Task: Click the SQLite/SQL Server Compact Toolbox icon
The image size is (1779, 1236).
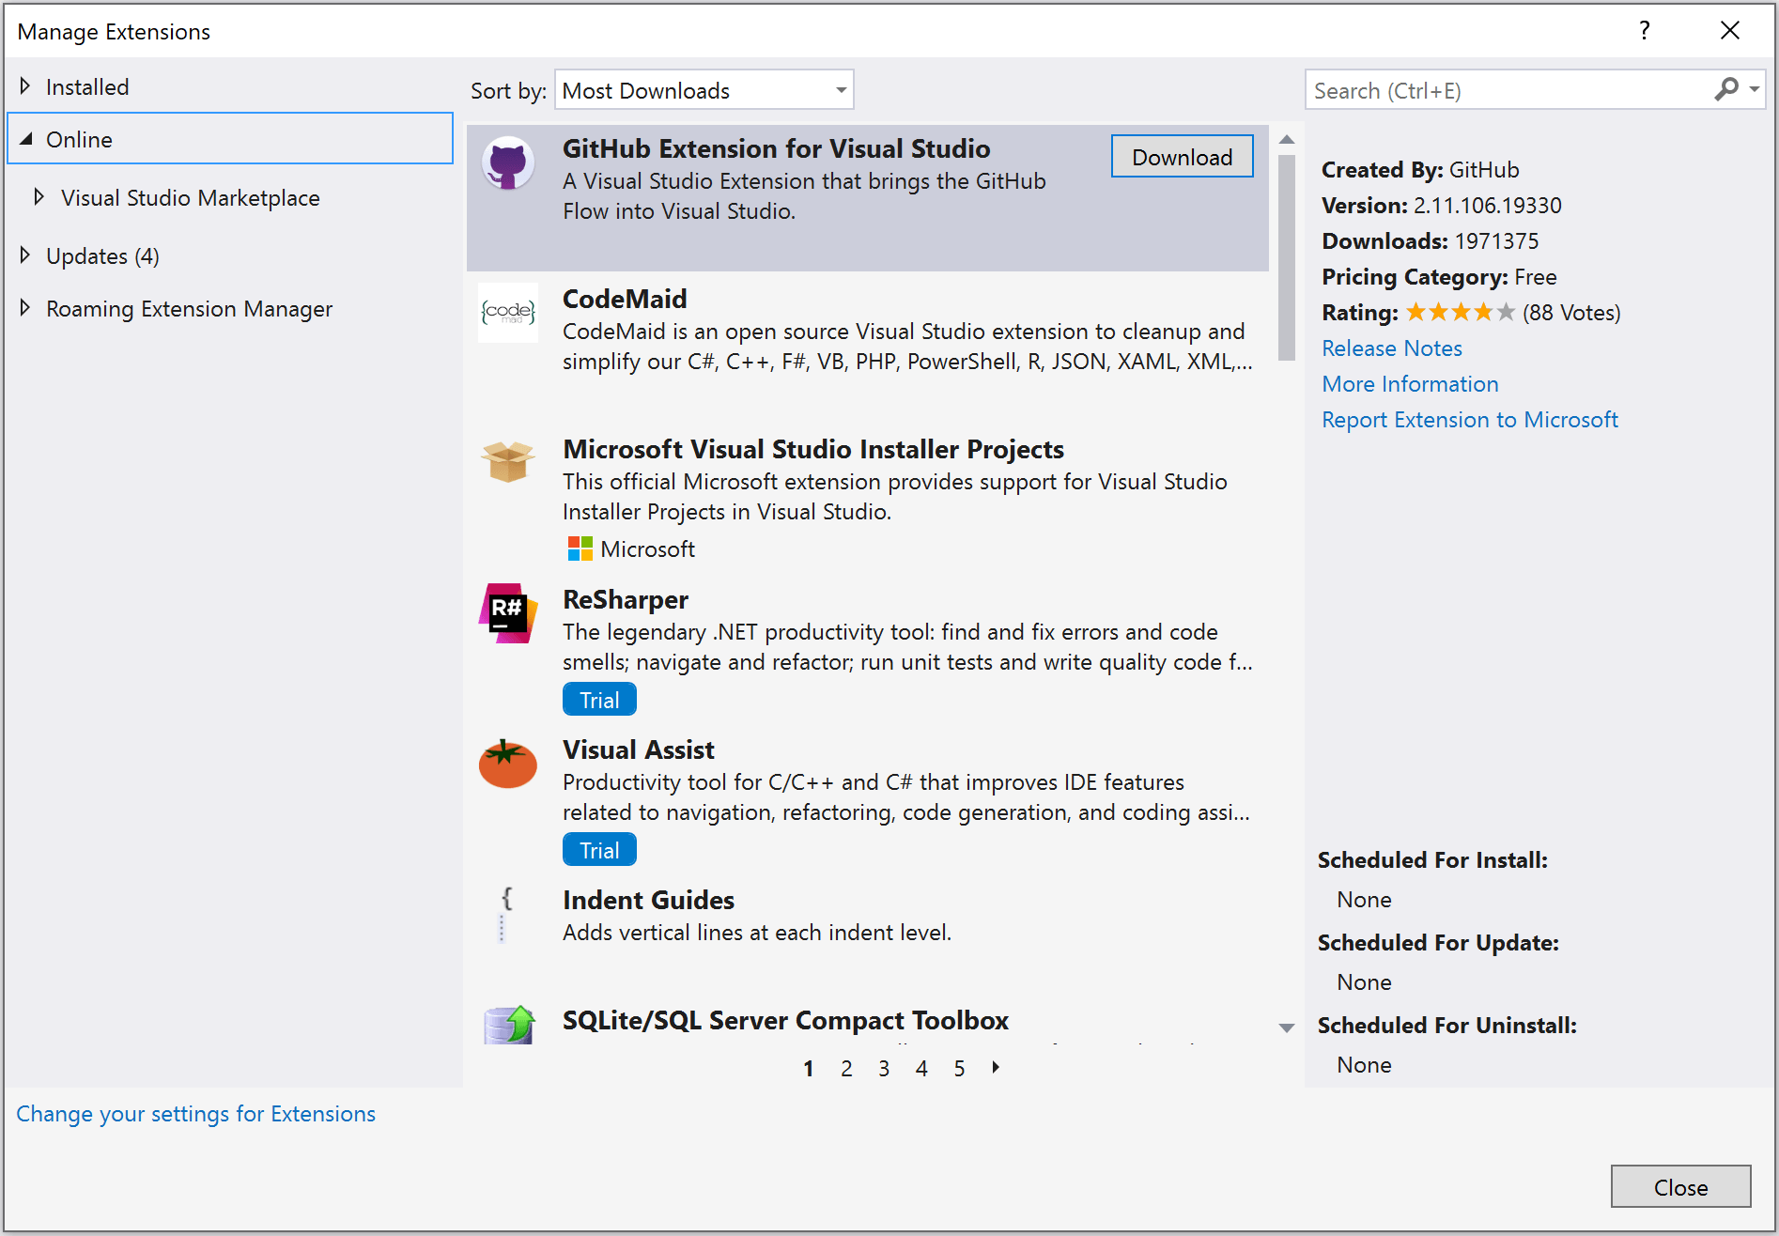Action: (507, 1024)
